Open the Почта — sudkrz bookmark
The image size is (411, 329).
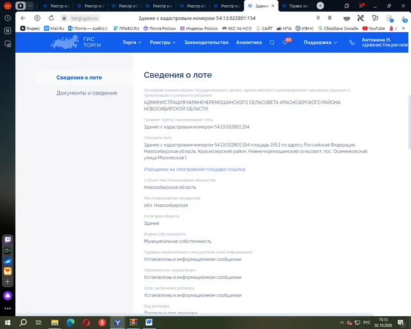point(89,28)
